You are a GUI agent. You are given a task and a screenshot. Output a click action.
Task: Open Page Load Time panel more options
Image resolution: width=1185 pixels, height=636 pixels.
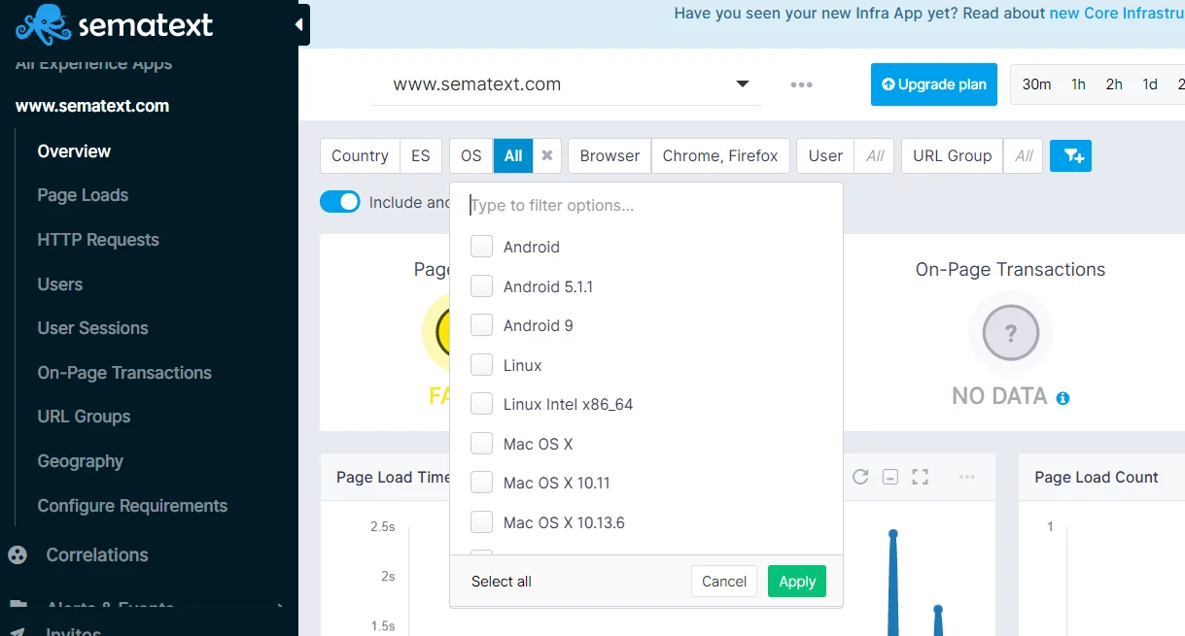point(967,477)
